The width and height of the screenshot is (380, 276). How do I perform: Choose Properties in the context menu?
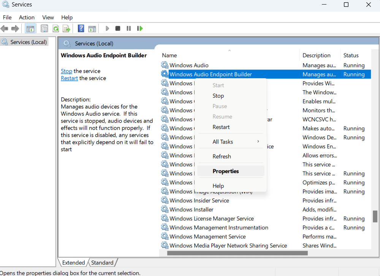pos(231,171)
